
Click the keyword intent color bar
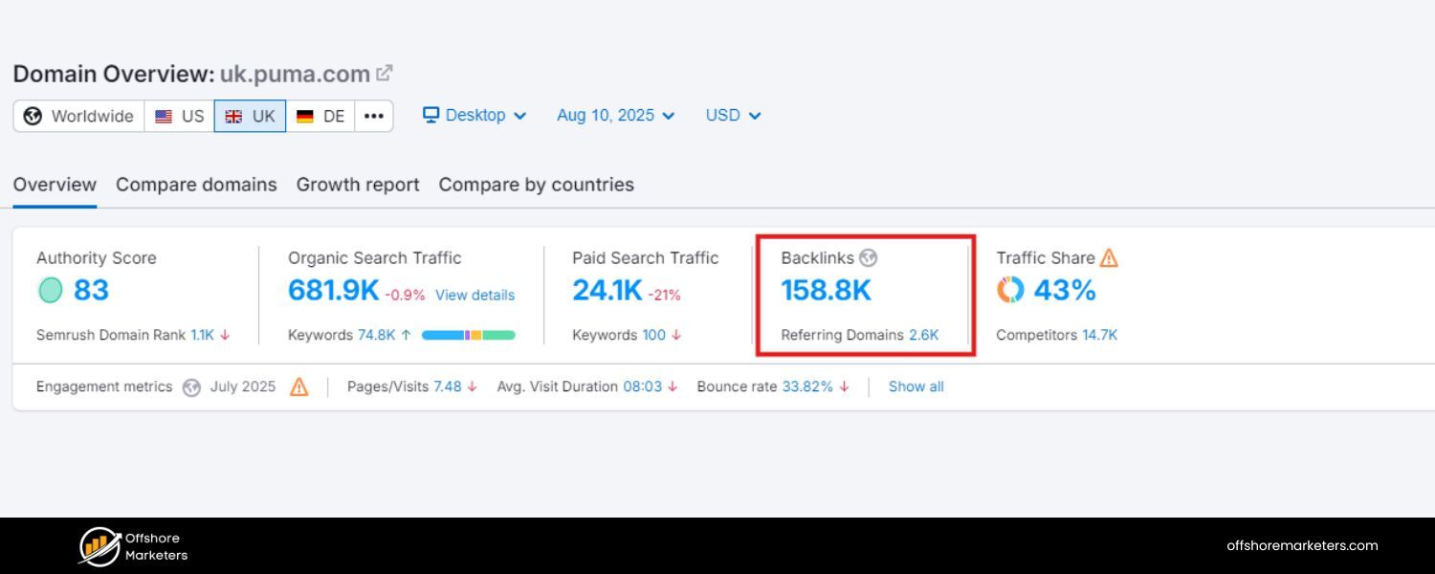click(x=472, y=335)
